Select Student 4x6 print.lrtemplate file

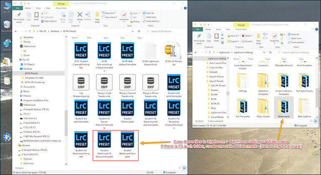tap(174, 86)
